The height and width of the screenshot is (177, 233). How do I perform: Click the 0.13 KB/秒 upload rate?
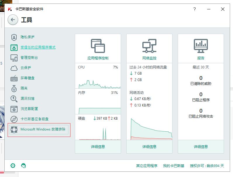point(143,105)
